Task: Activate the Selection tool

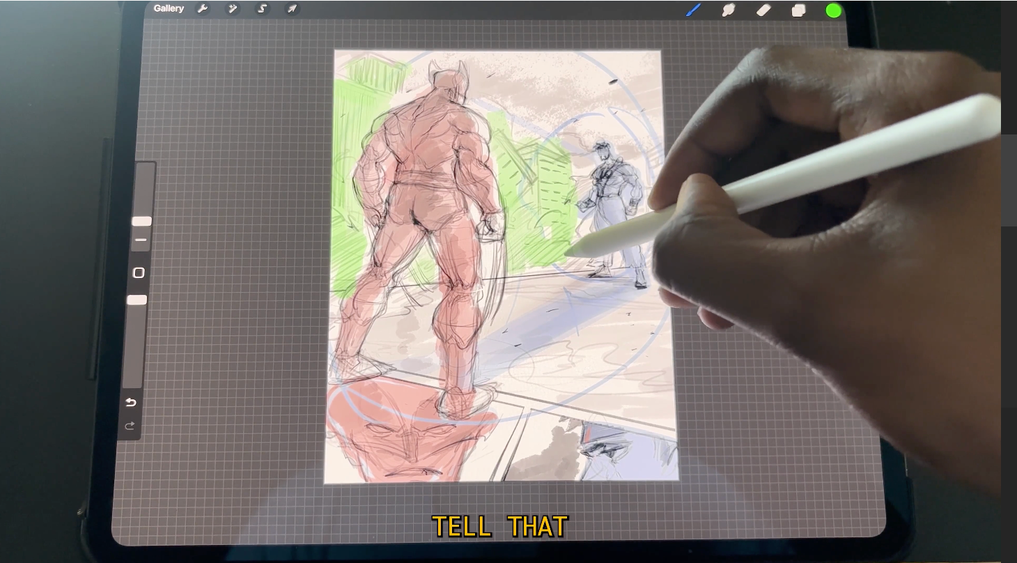Action: 263,9
